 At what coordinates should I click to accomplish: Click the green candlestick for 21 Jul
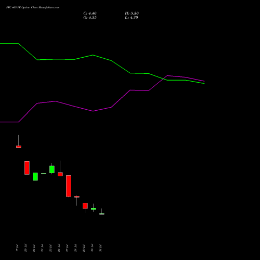[35, 176]
